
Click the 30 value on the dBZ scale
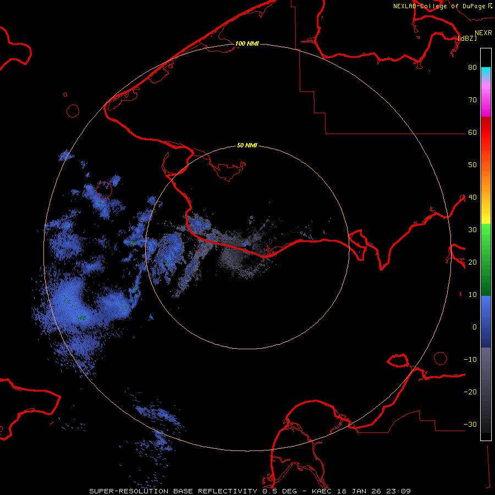click(472, 230)
